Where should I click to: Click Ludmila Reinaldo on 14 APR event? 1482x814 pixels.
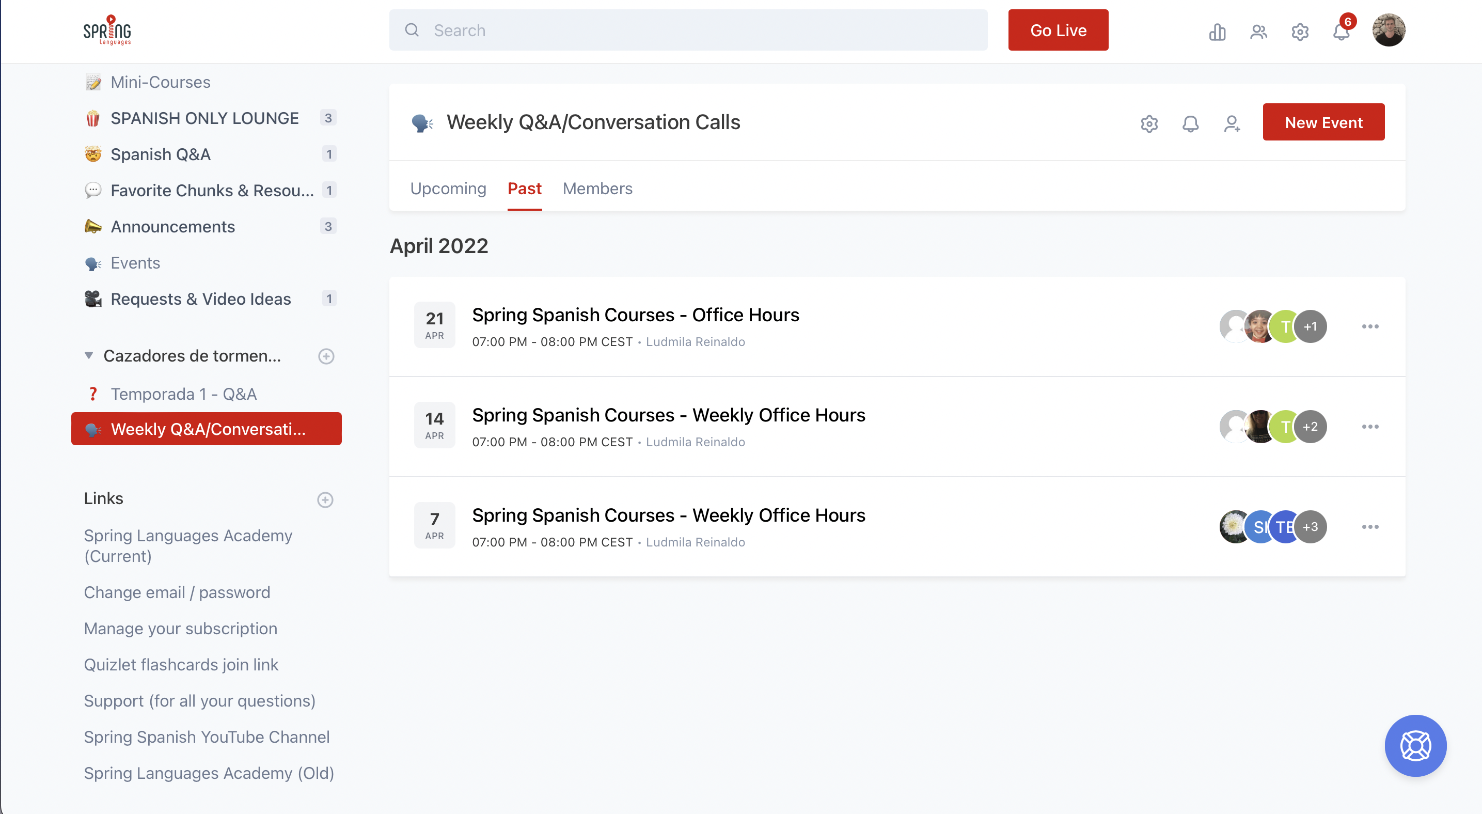click(695, 442)
